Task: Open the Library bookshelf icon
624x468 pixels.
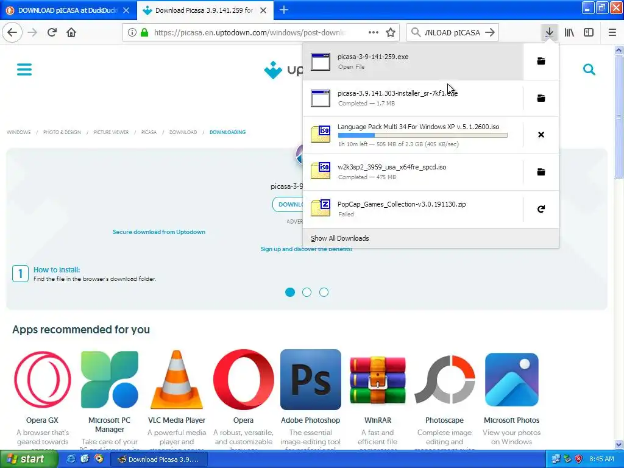Action: [569, 32]
